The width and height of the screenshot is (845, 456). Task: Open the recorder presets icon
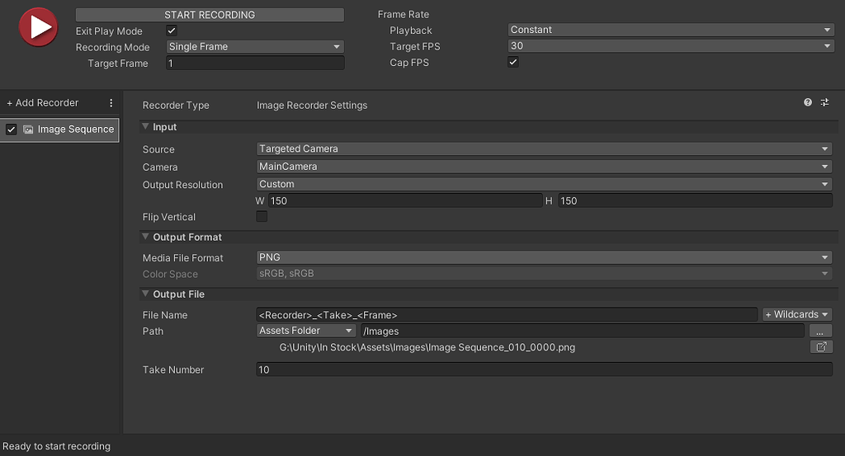(824, 102)
